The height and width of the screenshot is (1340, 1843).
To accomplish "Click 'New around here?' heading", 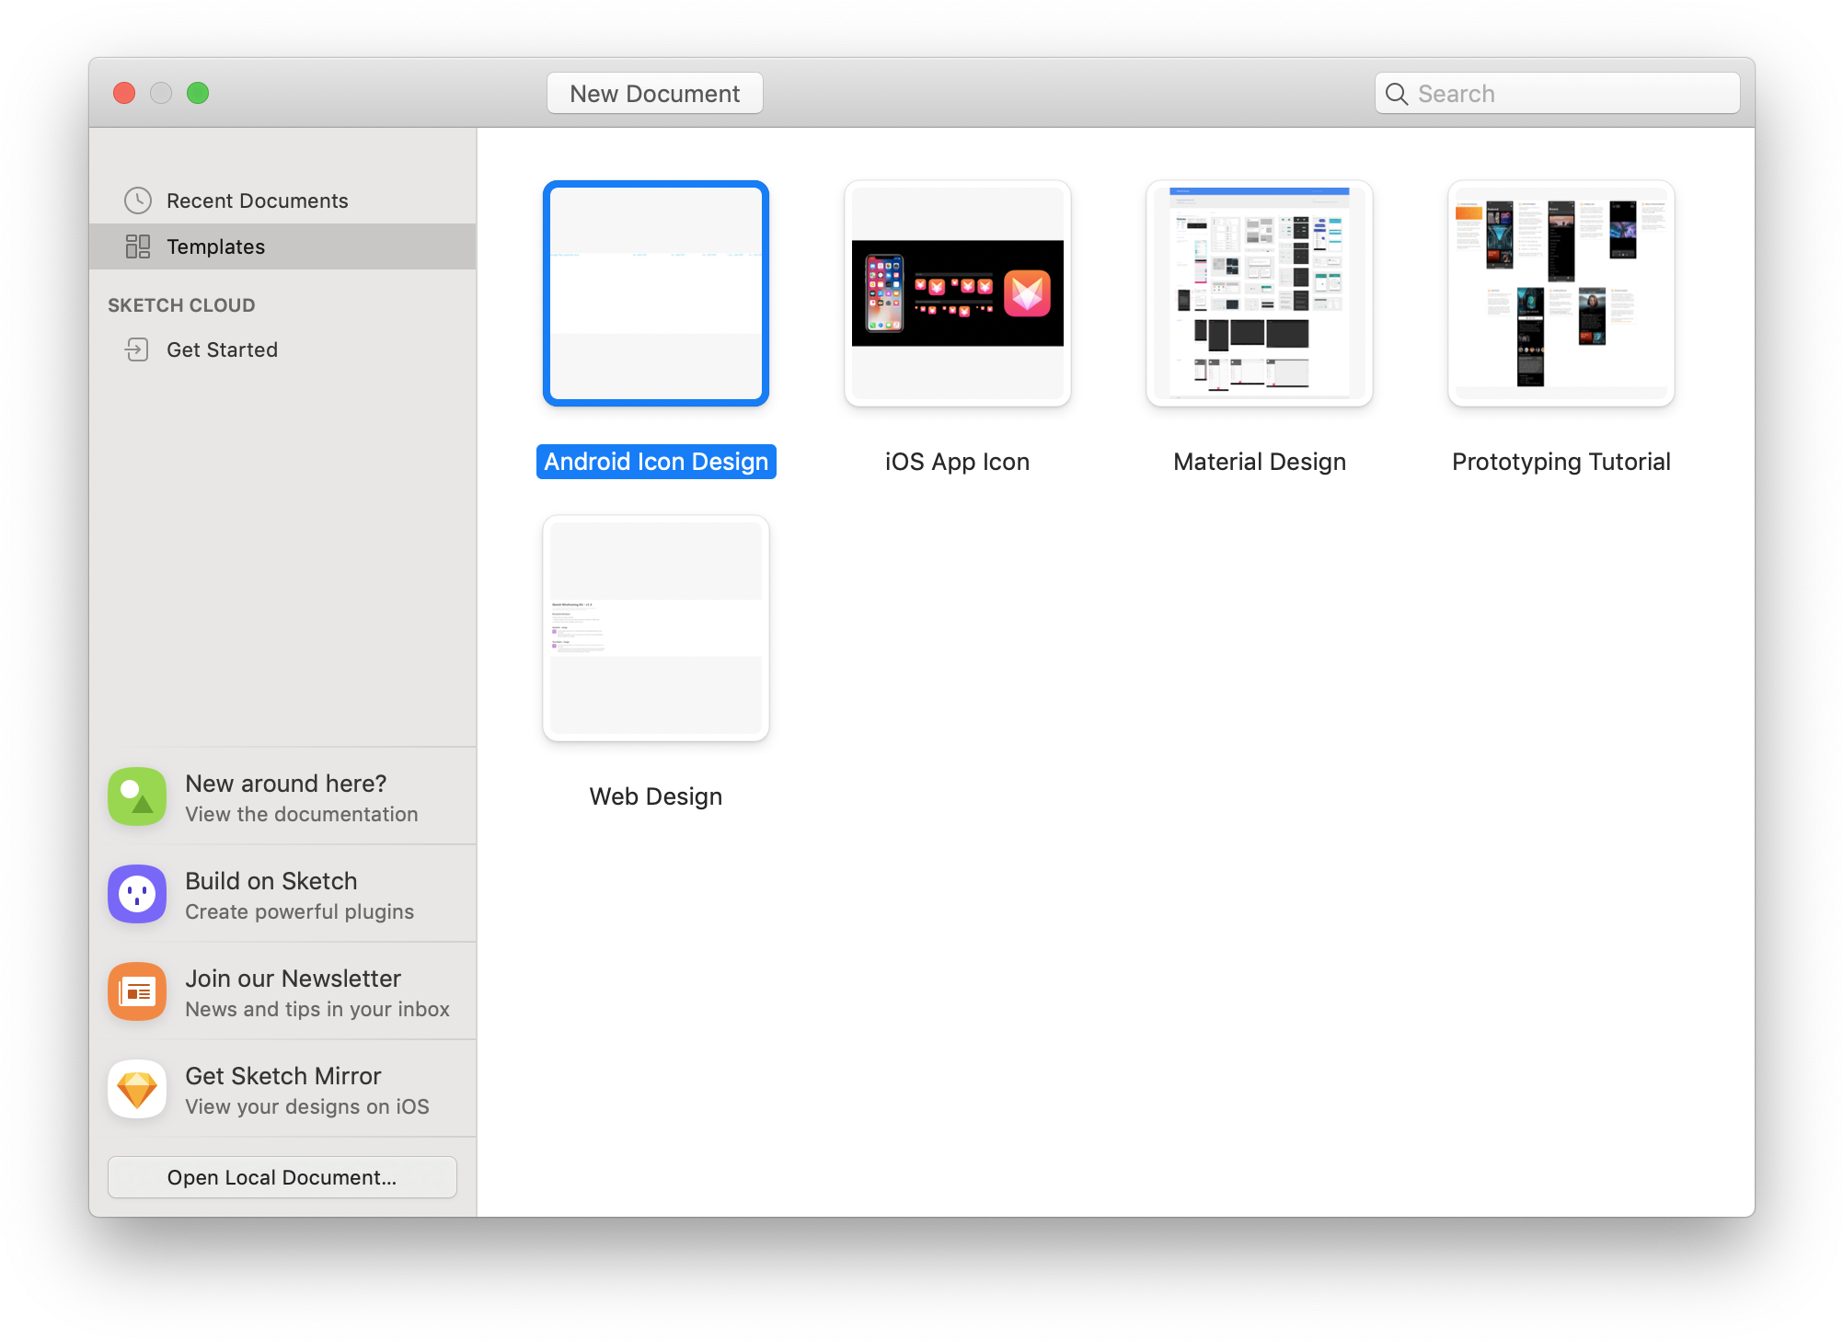I will (286, 784).
